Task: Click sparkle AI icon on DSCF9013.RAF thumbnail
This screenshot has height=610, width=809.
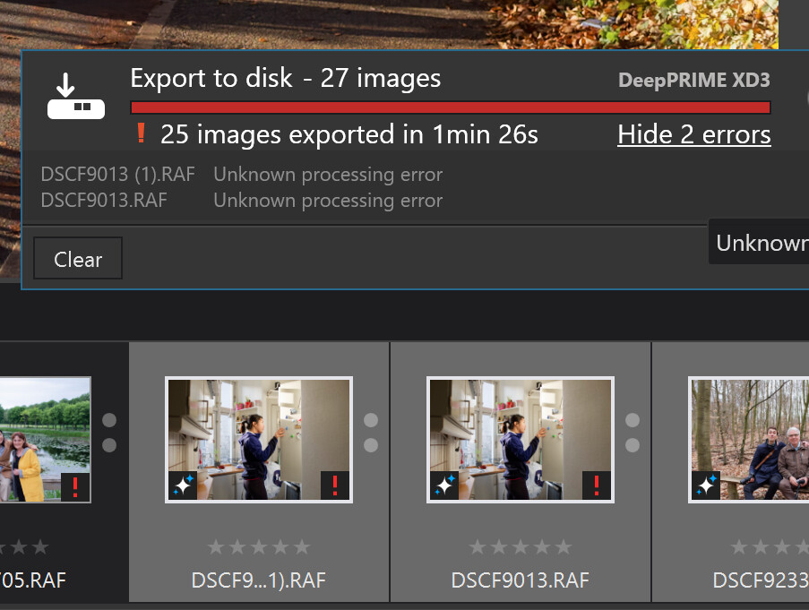Action: click(x=444, y=485)
